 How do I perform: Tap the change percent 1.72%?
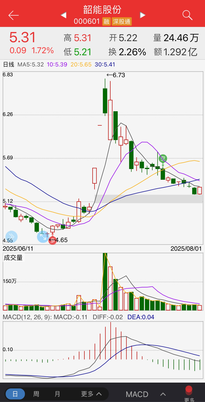pos(43,50)
